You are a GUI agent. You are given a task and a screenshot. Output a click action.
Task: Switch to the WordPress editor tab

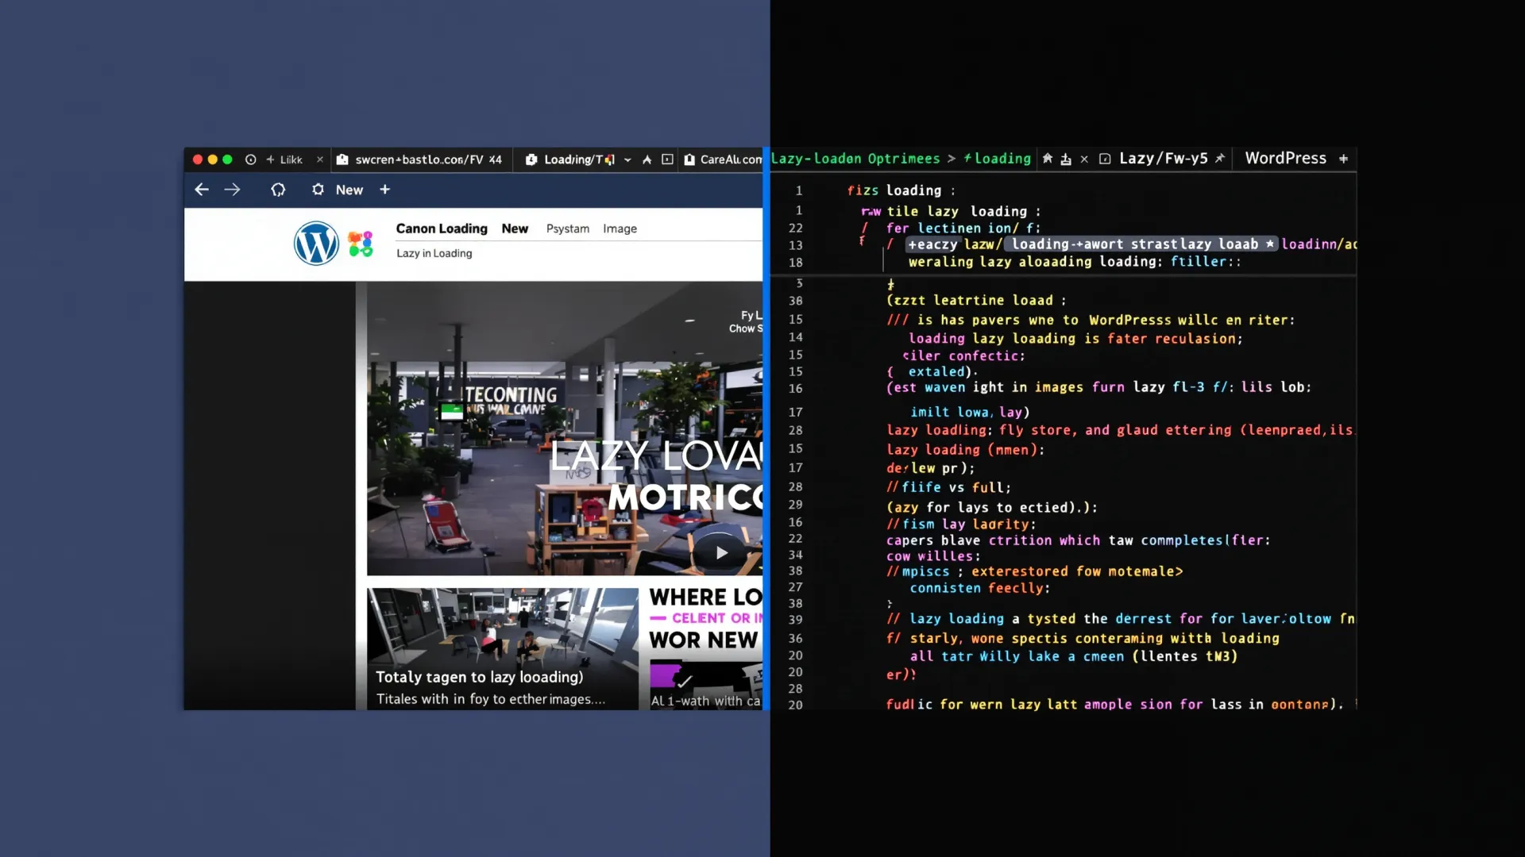pos(1285,159)
